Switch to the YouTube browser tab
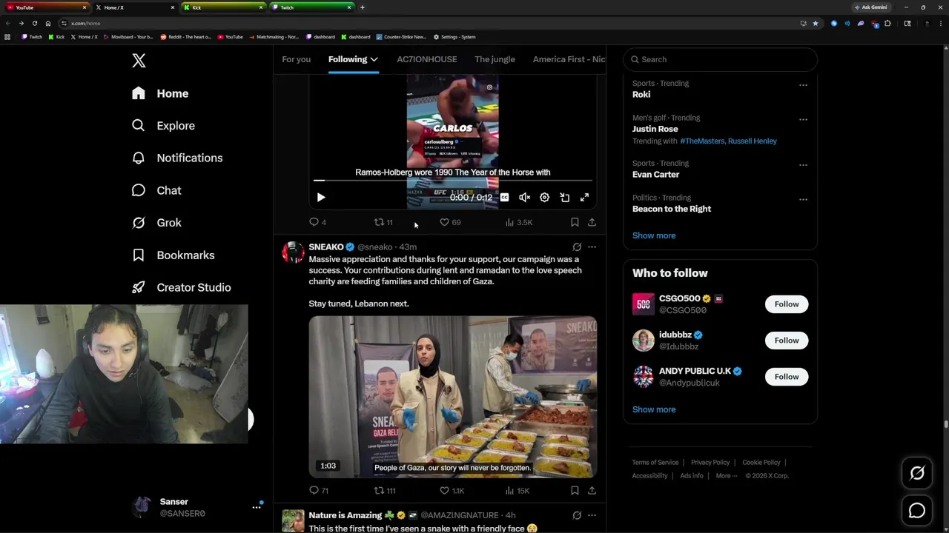Screen dimensions: 949x533 click(48, 7)
